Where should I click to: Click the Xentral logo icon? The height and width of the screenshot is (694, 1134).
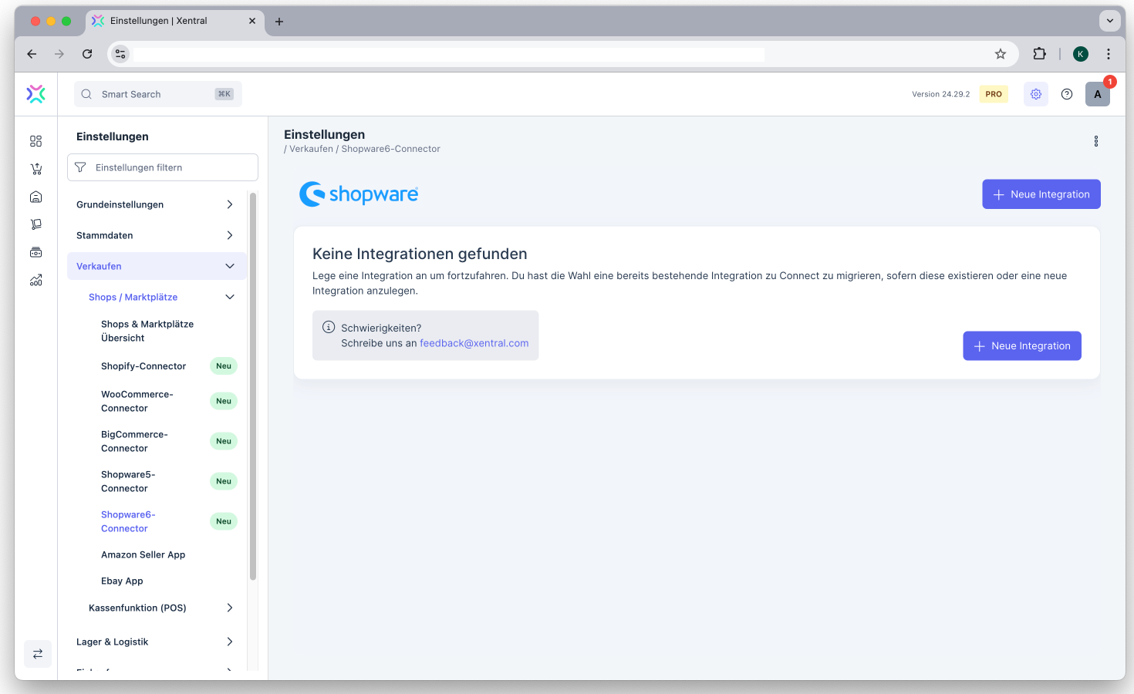pos(35,94)
